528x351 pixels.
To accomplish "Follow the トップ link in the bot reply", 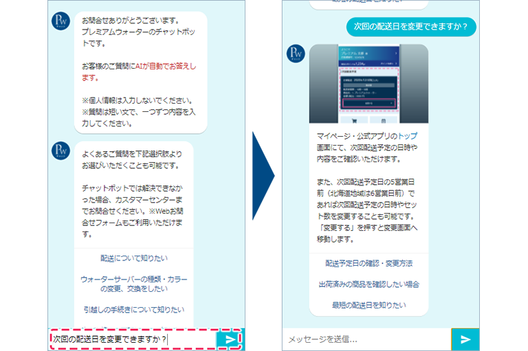I will 408,137.
